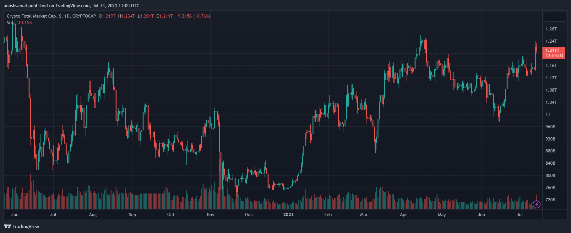Click the 720B level on price axis
Screen dimensions: 571x233
(x=550, y=200)
